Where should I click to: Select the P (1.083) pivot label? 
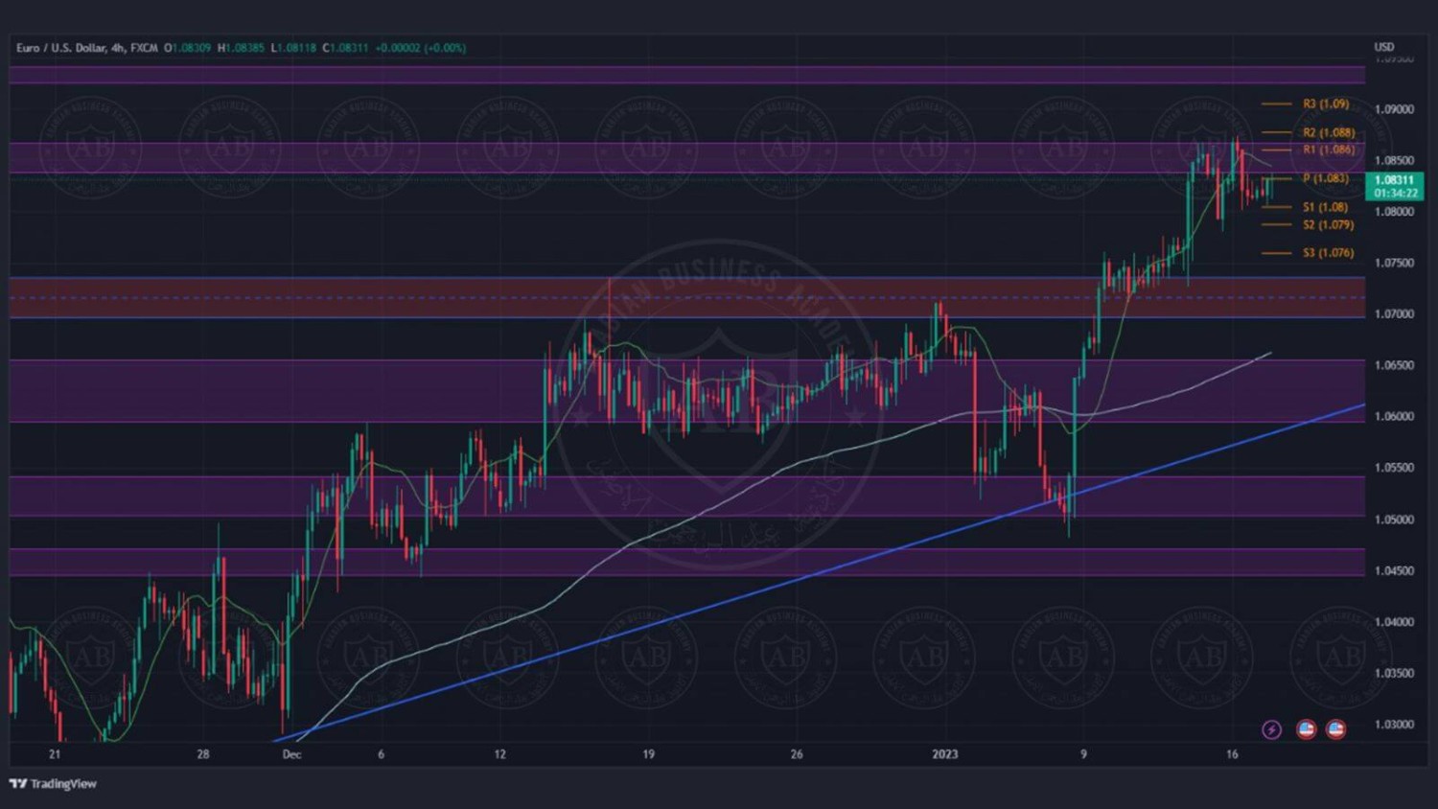(1326, 178)
